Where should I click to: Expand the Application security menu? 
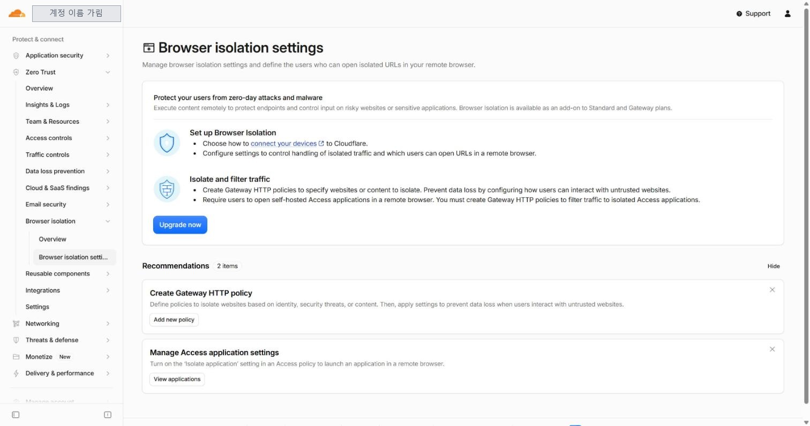(108, 56)
